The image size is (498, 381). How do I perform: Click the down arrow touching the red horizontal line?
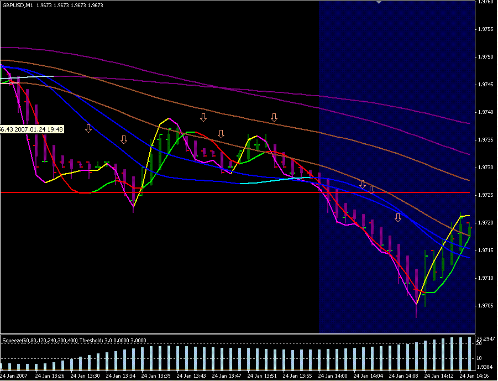(371, 190)
